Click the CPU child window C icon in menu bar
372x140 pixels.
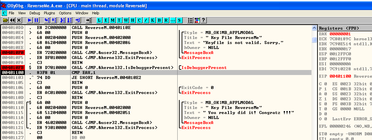[x=4, y=13]
